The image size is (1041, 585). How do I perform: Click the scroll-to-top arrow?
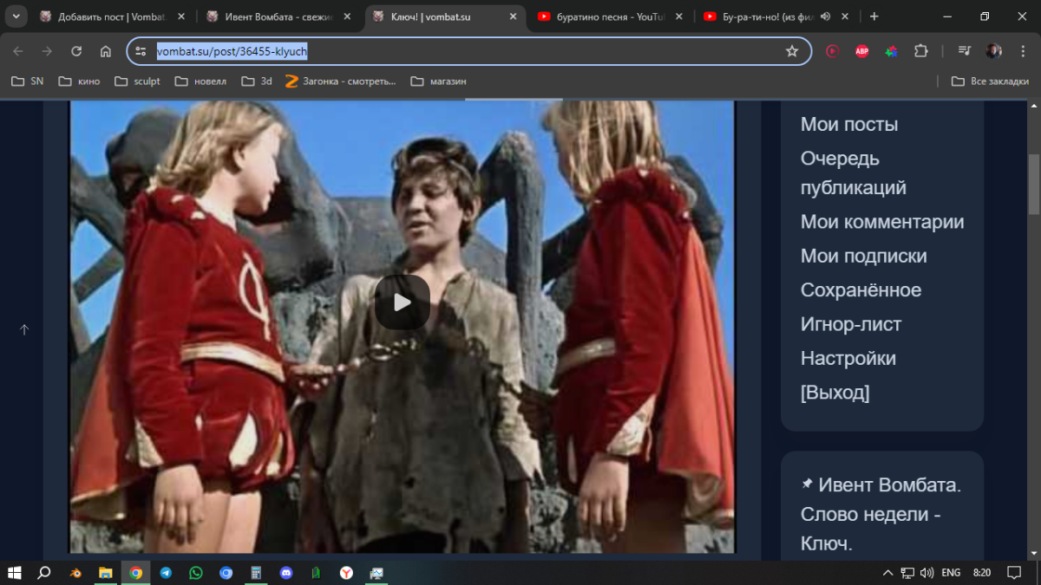(x=24, y=329)
